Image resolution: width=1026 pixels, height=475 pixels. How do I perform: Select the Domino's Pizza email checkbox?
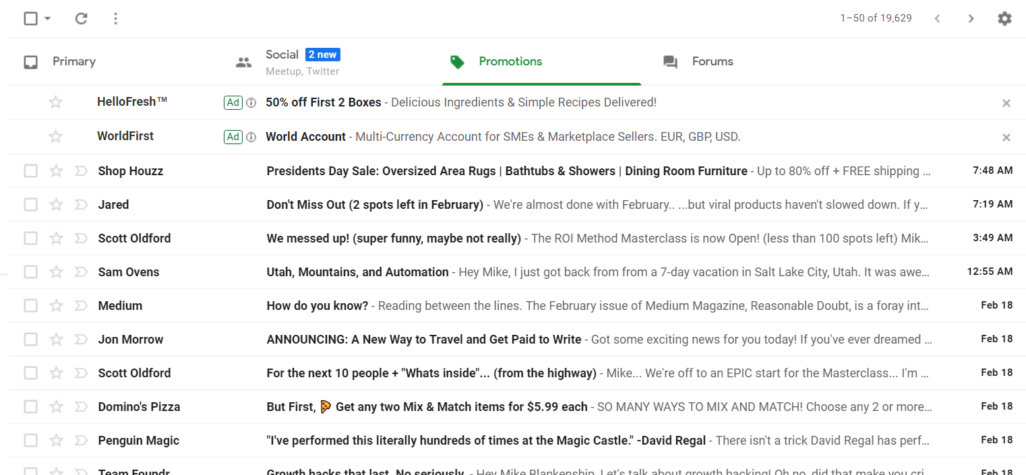point(30,407)
